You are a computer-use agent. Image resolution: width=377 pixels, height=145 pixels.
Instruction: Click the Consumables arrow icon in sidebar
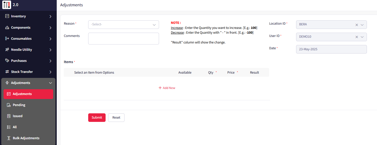pos(7,39)
